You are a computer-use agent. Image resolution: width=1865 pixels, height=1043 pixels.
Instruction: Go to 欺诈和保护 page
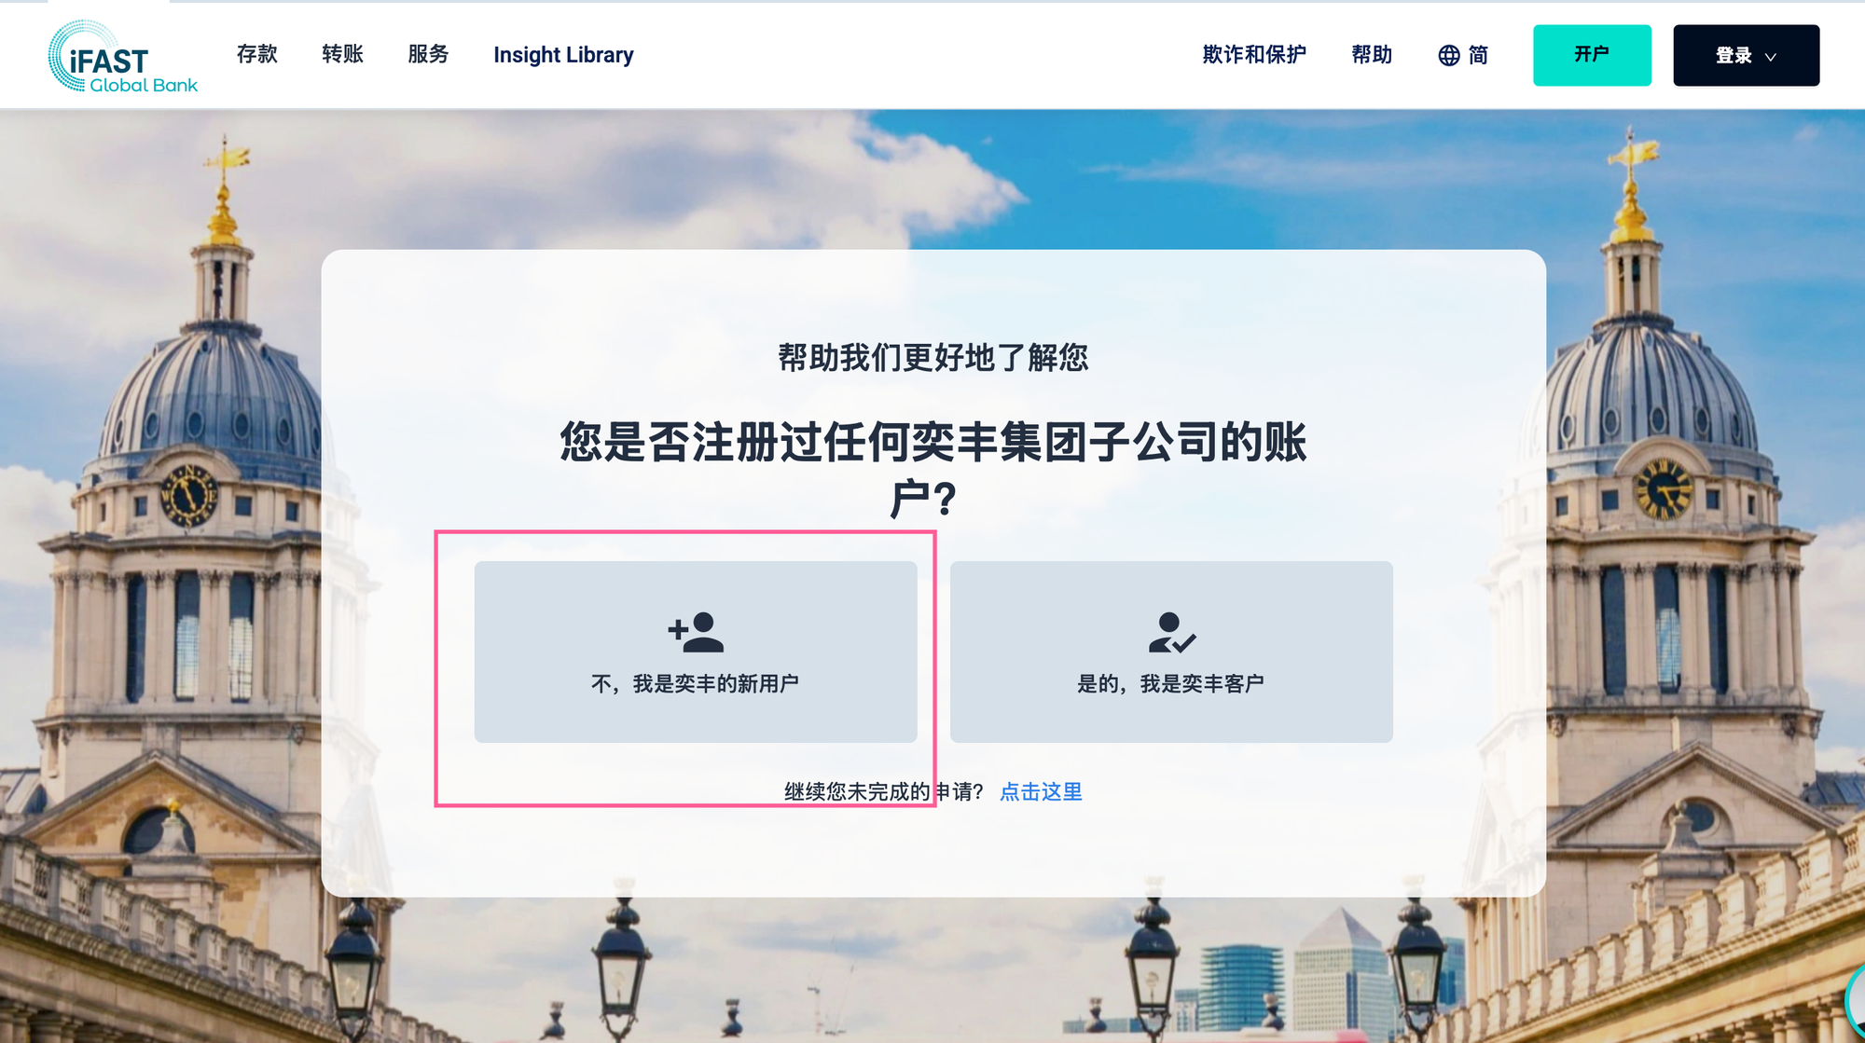pos(1254,55)
